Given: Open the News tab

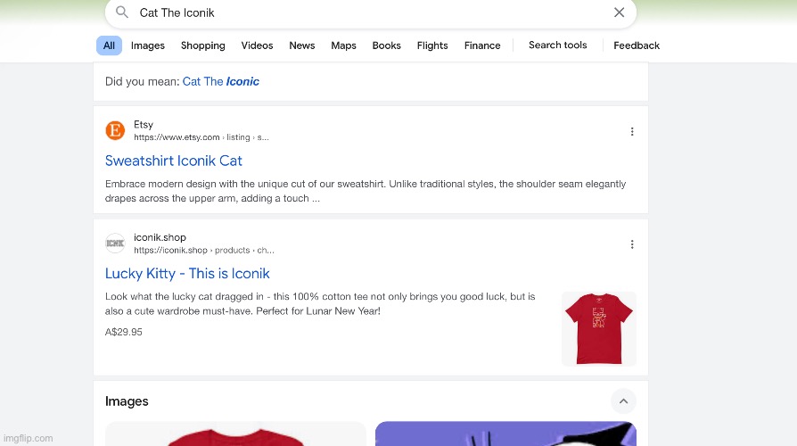Looking at the screenshot, I should pos(301,45).
